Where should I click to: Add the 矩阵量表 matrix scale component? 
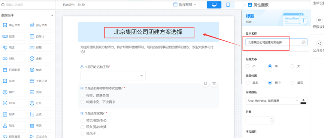point(13,135)
